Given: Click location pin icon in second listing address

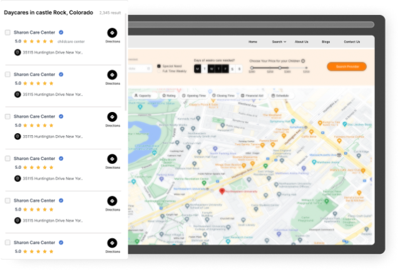Looking at the screenshot, I should click(x=18, y=94).
